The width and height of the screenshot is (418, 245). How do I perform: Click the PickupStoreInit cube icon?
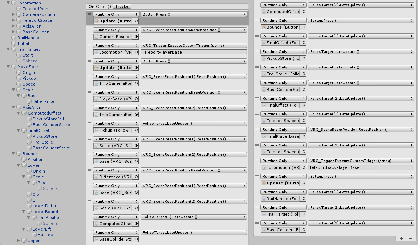[29, 119]
